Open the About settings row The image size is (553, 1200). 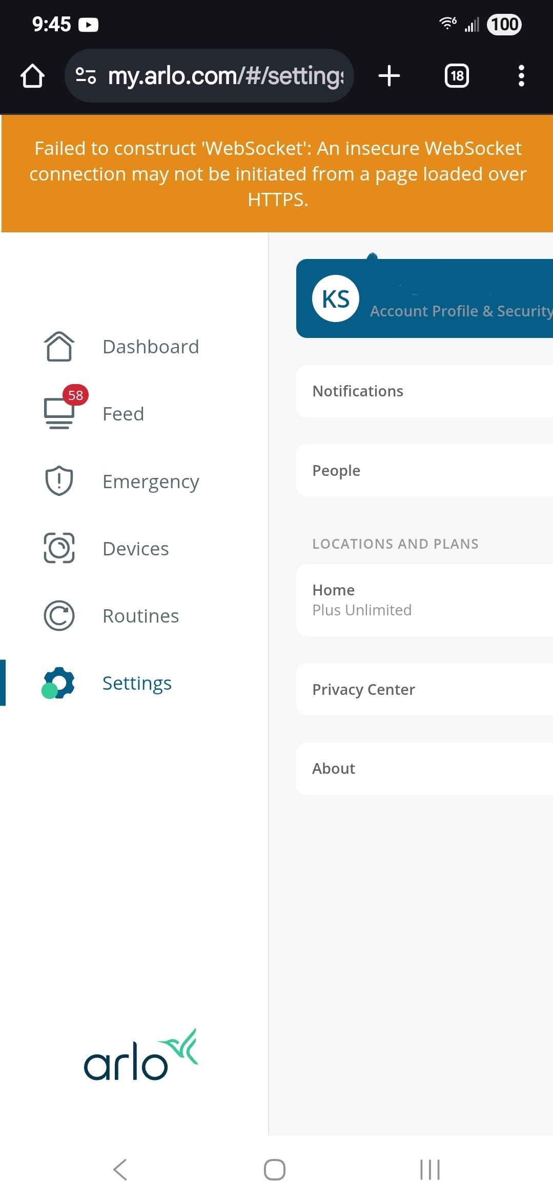(x=424, y=768)
